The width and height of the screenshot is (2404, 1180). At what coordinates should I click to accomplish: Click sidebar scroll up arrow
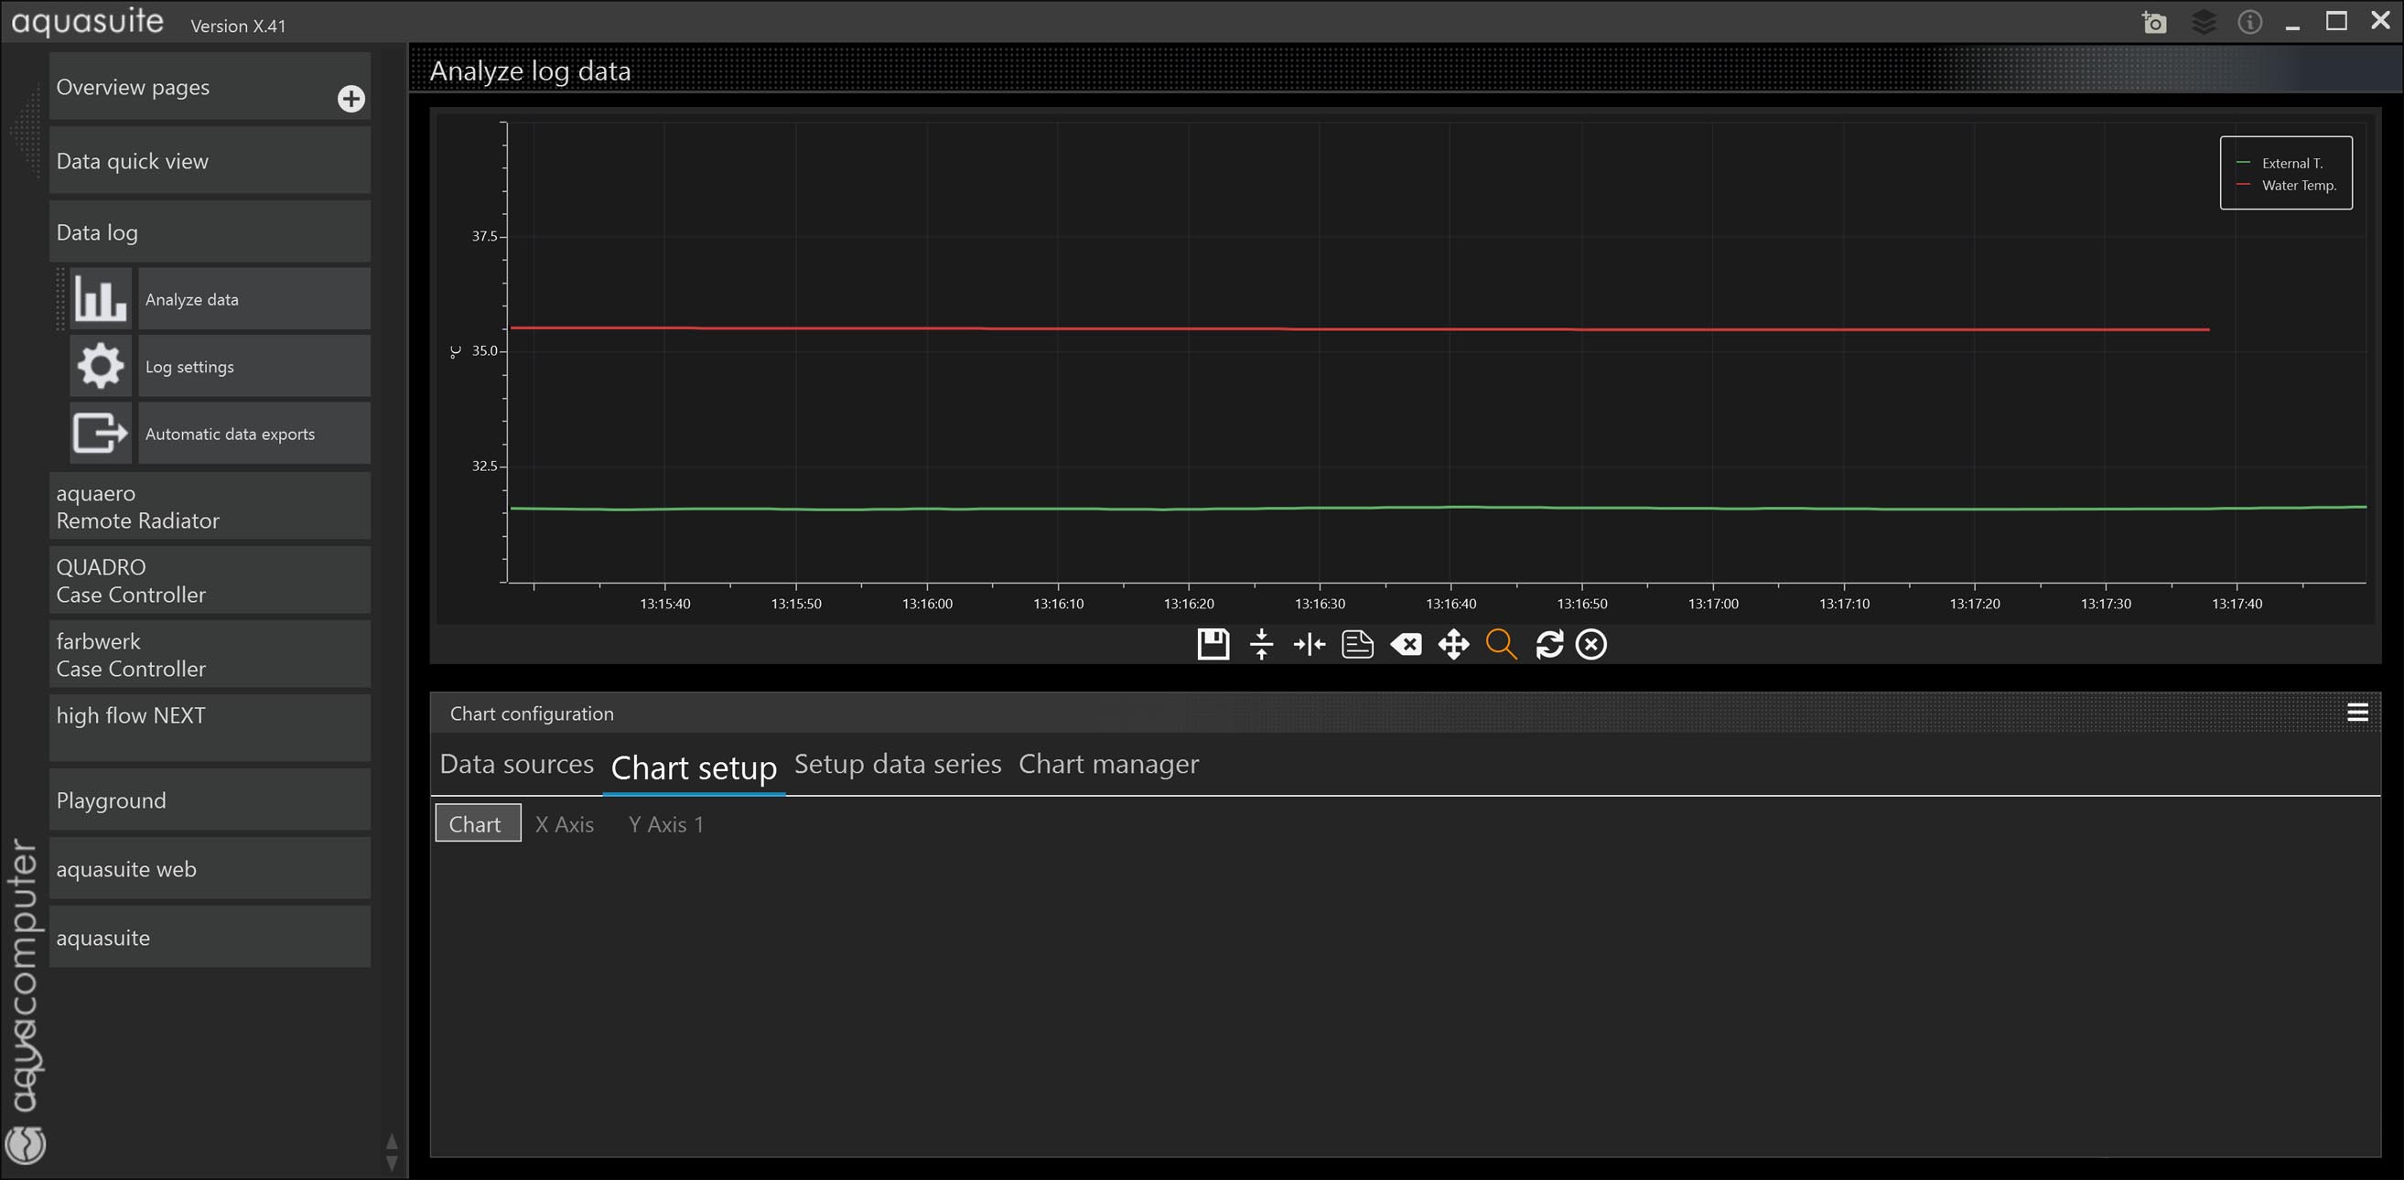[x=392, y=1142]
